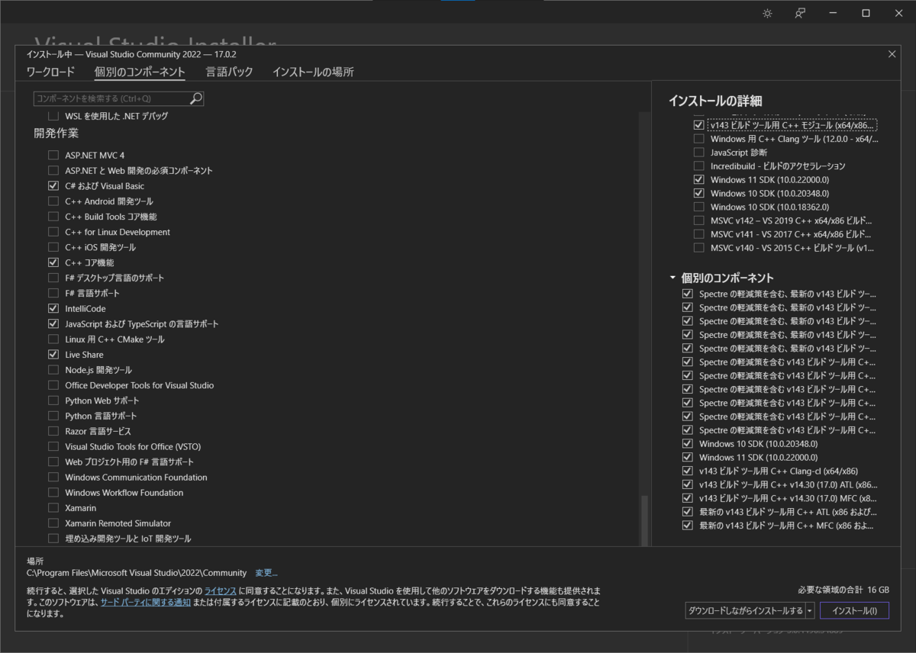This screenshot has width=916, height=653.
Task: Uncheck 最新の v143 ビルド ツール用 C++ MFC
Action: (688, 526)
